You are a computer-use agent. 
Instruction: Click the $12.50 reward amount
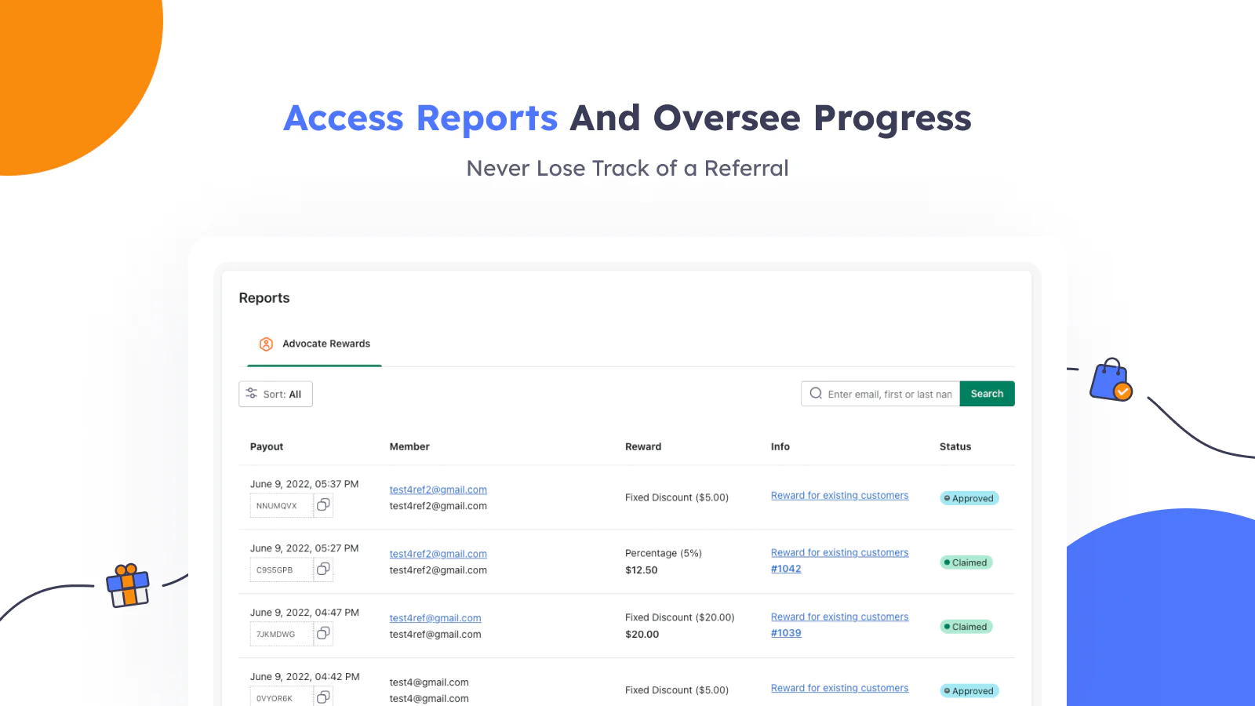click(x=642, y=570)
